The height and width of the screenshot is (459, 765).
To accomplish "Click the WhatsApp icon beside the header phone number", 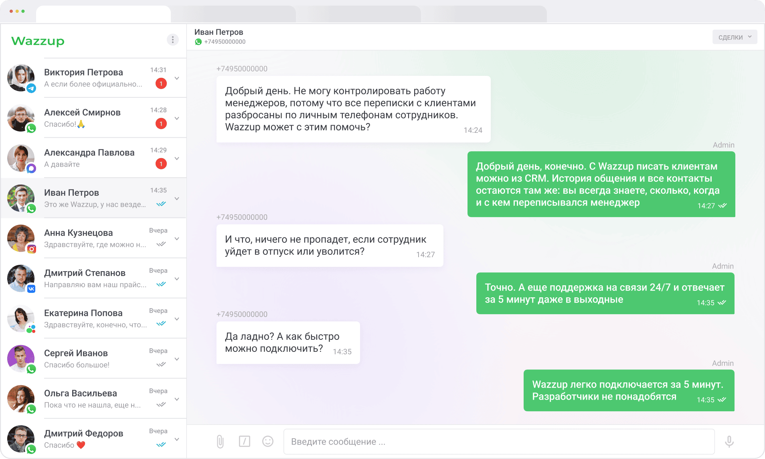I will coord(198,42).
